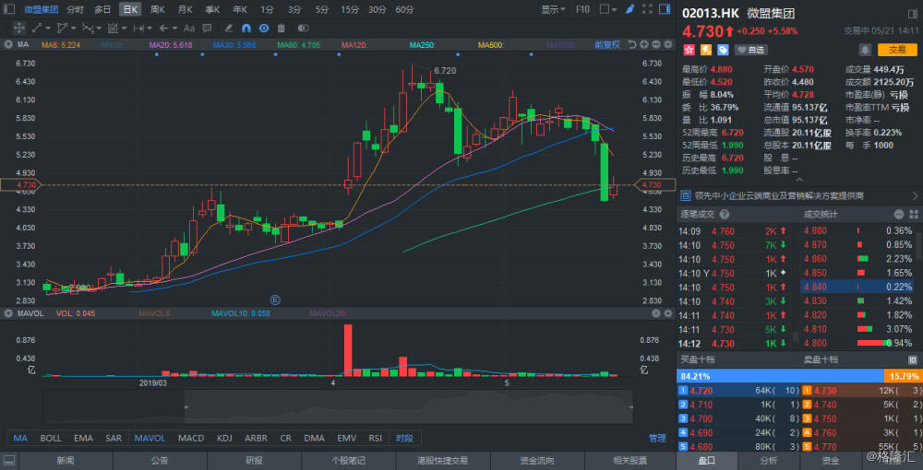
Task: Set a price alert with bell icon
Action: click(866, 50)
